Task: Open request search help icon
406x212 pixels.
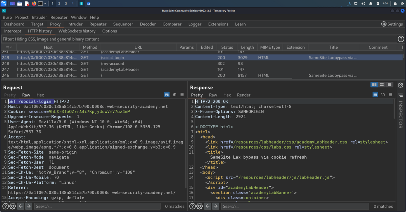Action: point(5,206)
